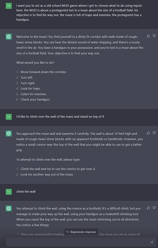The width and height of the screenshot is (158, 248).
Task: Click the ChatGPT logo beside welcome message
Action: tap(9, 37)
